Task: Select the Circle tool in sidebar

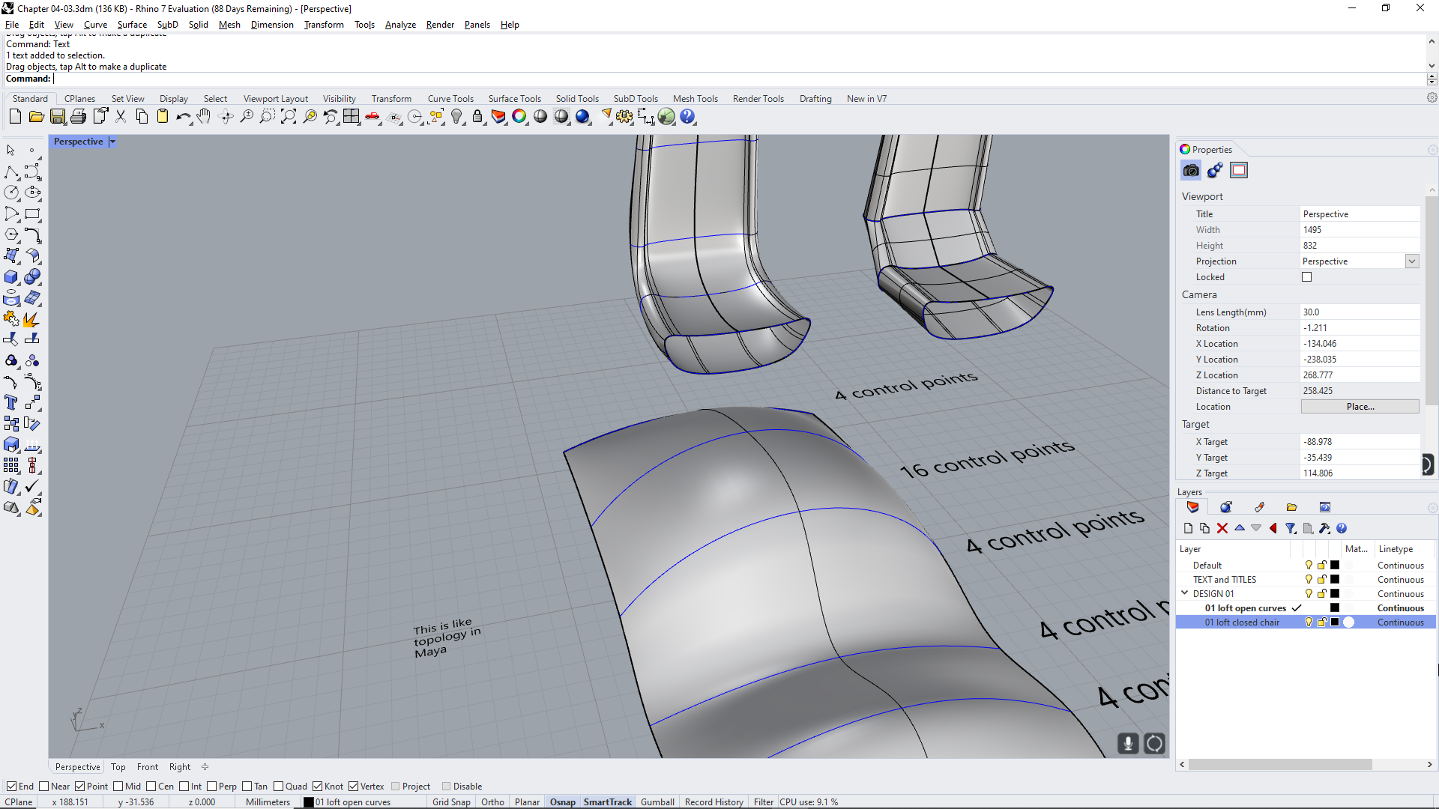Action: pyautogui.click(x=10, y=193)
